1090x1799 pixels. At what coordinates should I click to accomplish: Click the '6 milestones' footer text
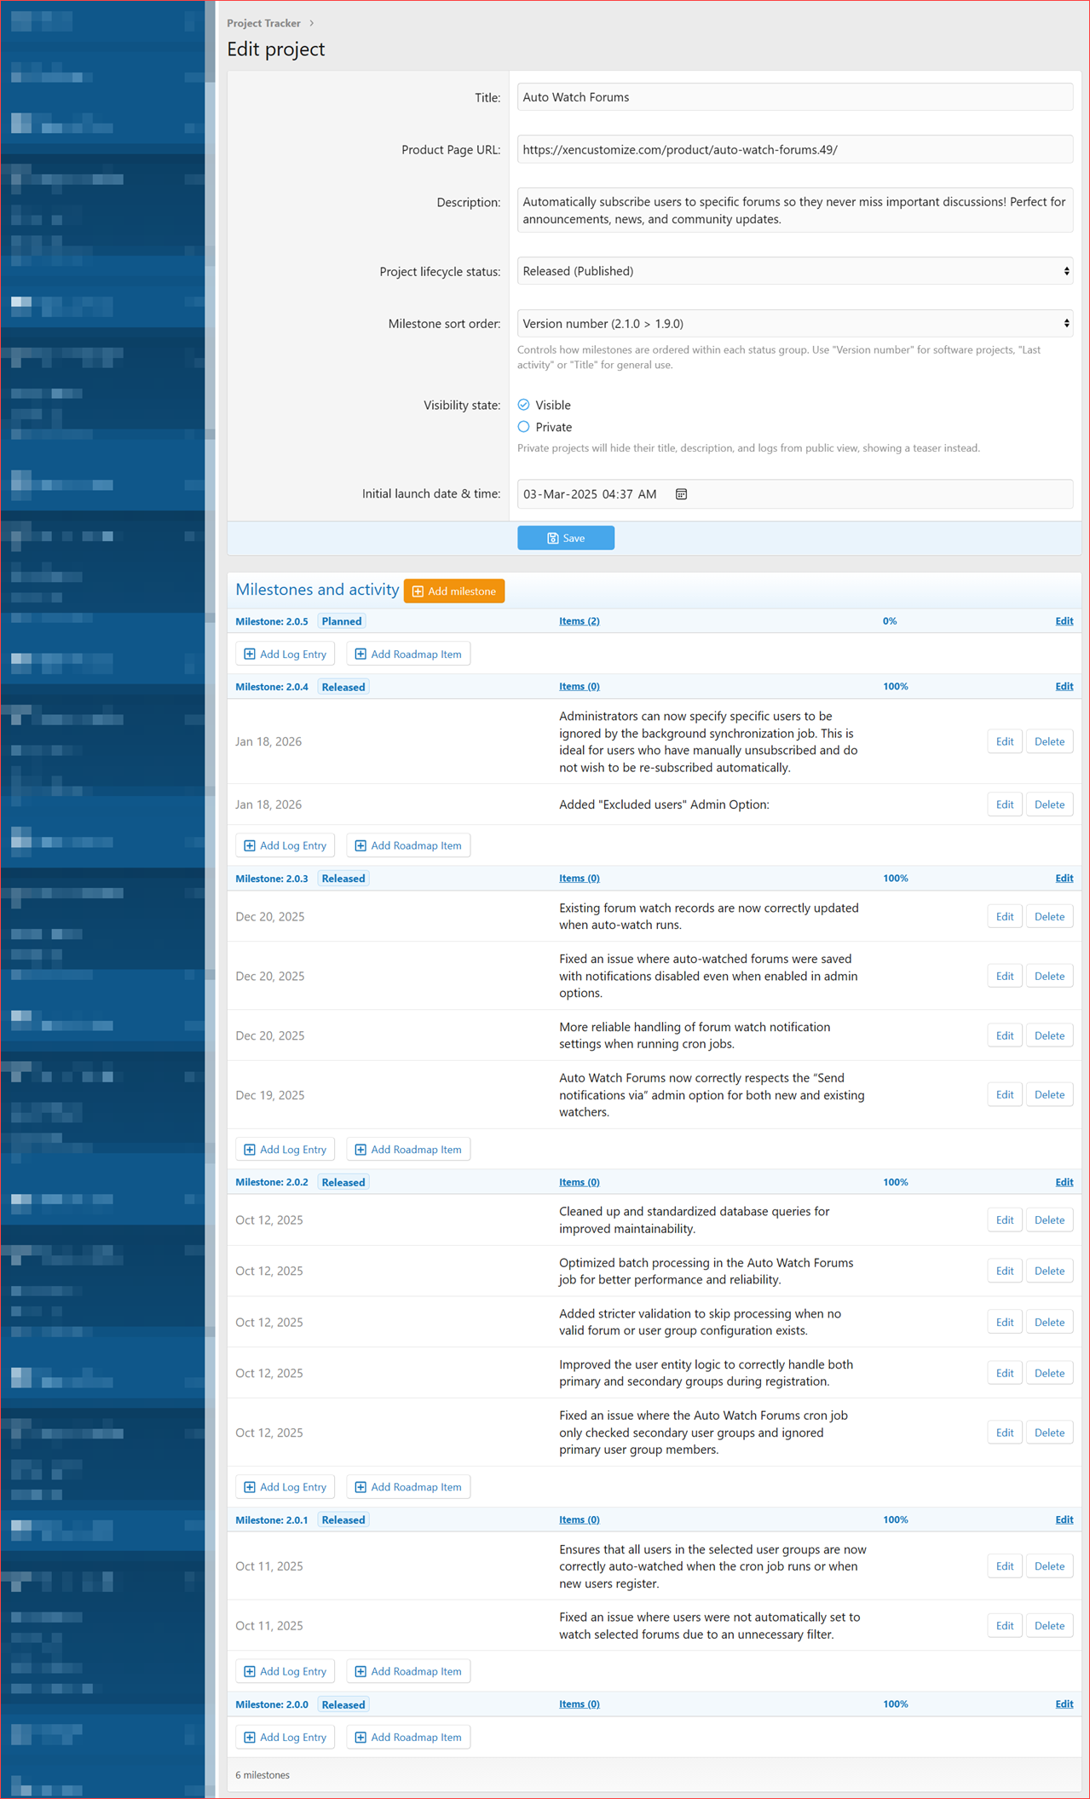262,1775
